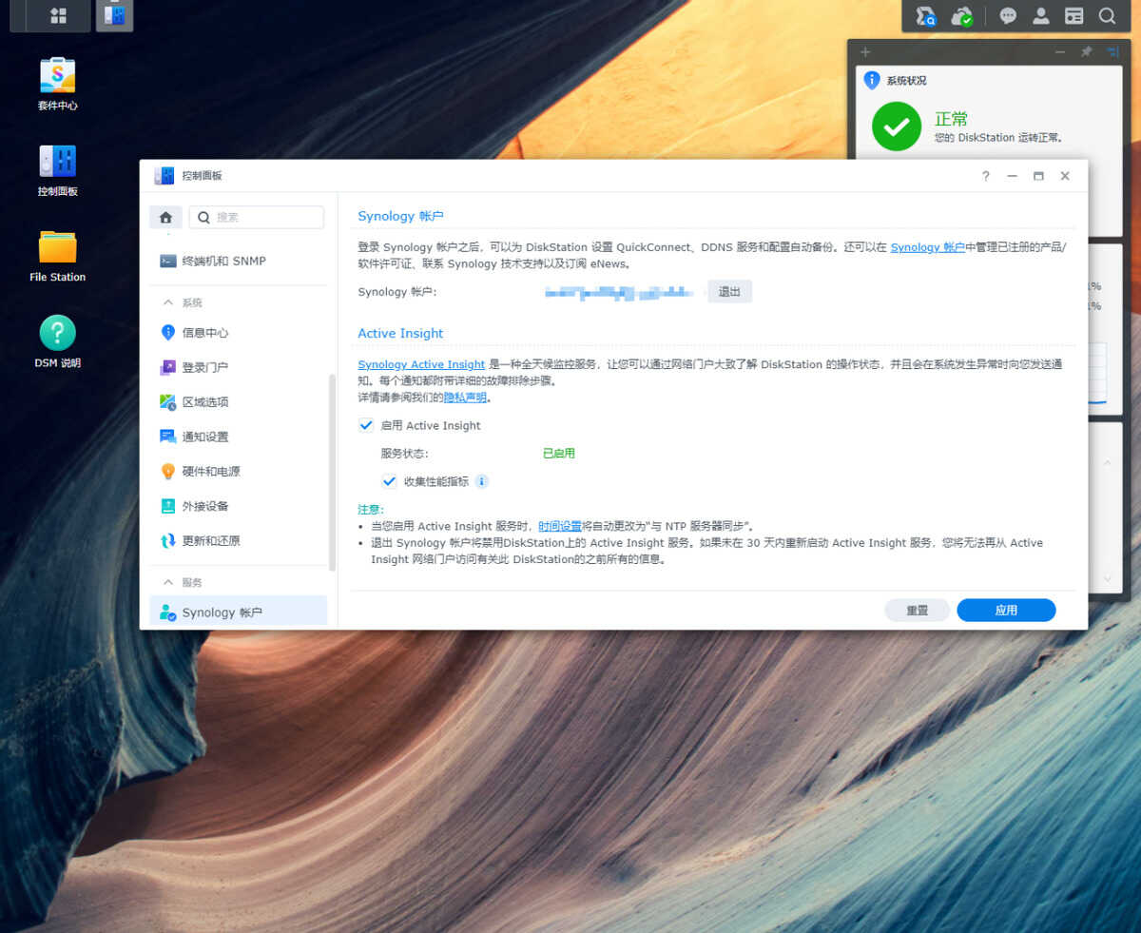Toggle the 收集性能指标 checkbox
The image size is (1141, 933).
(389, 481)
